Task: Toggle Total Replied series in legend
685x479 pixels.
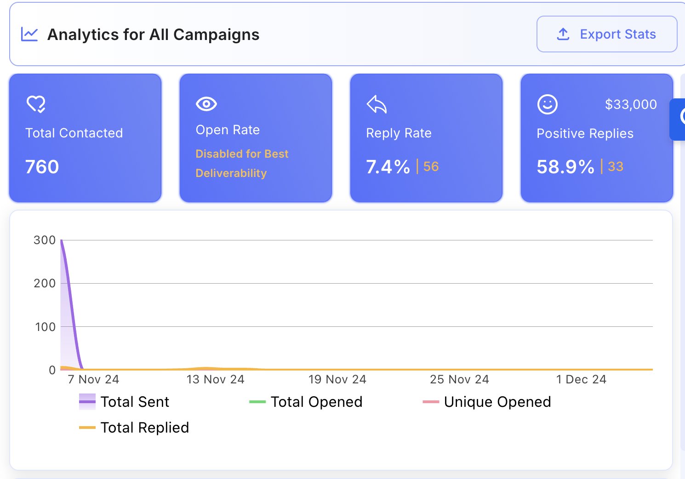Action: click(x=144, y=428)
